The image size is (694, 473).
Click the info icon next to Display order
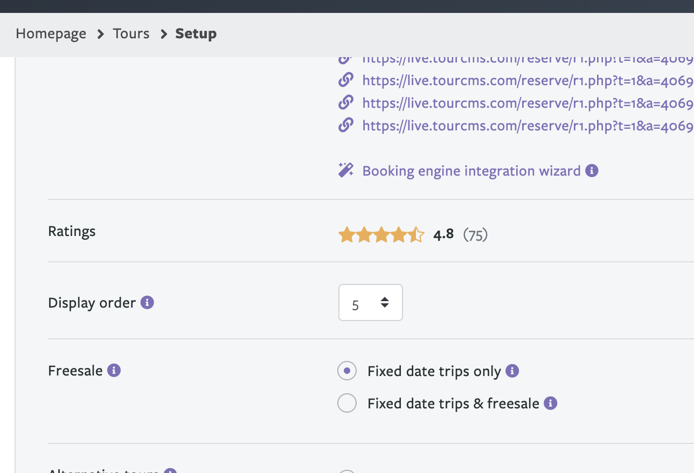click(147, 303)
